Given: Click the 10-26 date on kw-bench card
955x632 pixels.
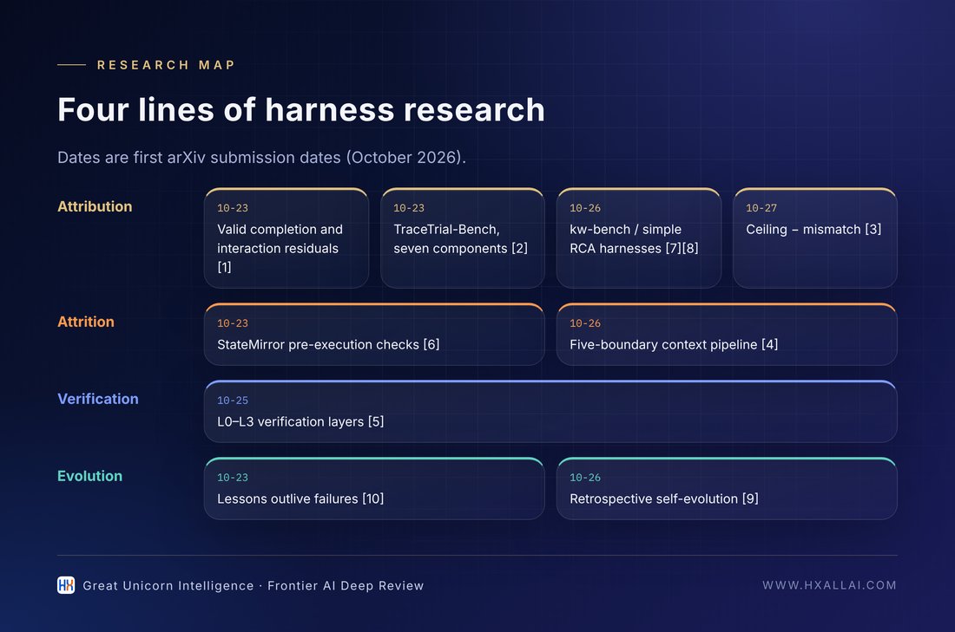Looking at the screenshot, I should (x=584, y=208).
